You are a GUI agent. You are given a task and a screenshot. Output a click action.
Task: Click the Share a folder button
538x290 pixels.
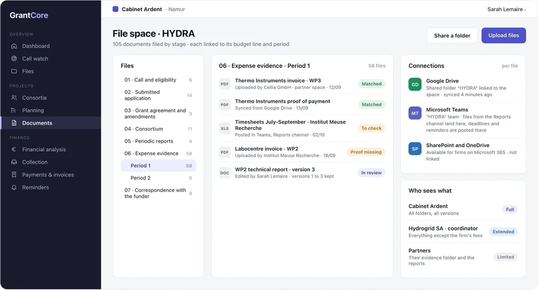click(452, 35)
